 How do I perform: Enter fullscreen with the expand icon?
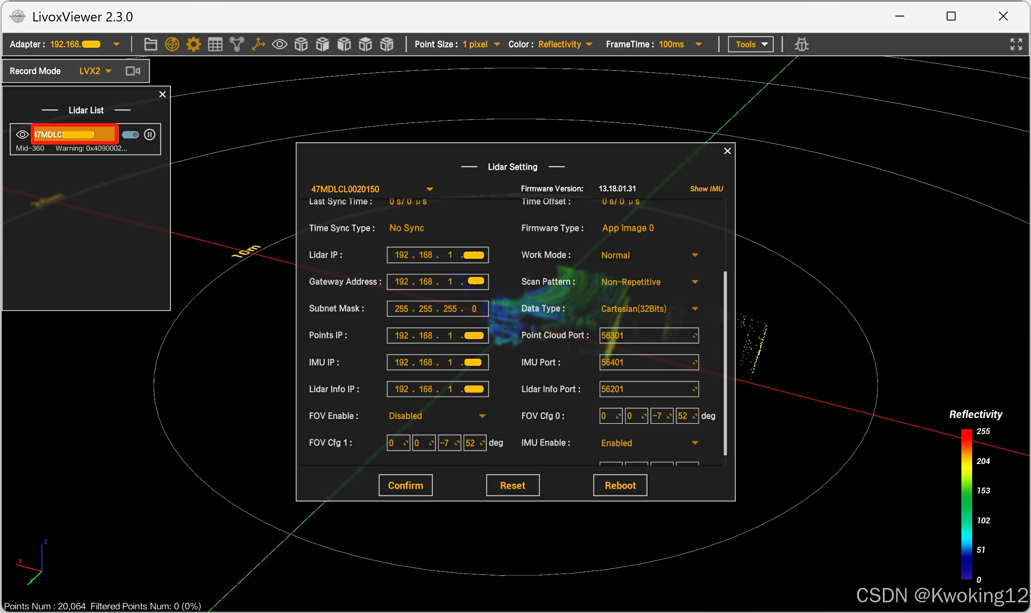[x=1016, y=44]
